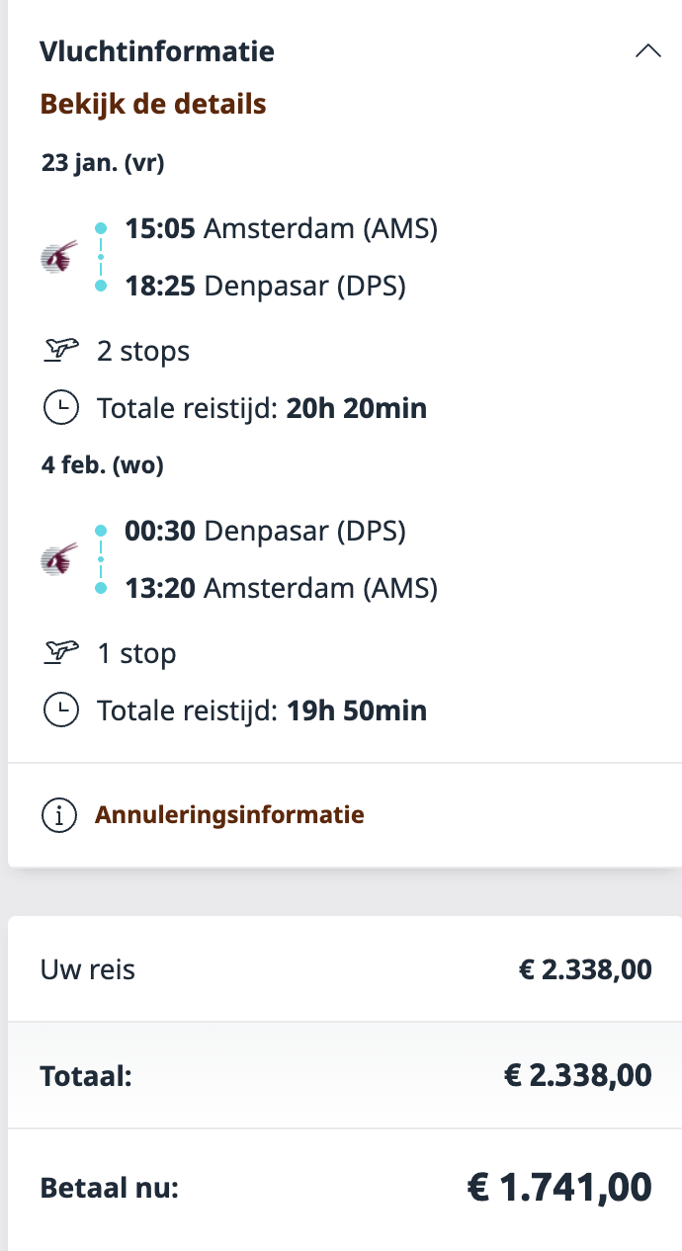
Task: Click the 15:05 Amsterdam (AMS) departure
Action: tap(281, 229)
